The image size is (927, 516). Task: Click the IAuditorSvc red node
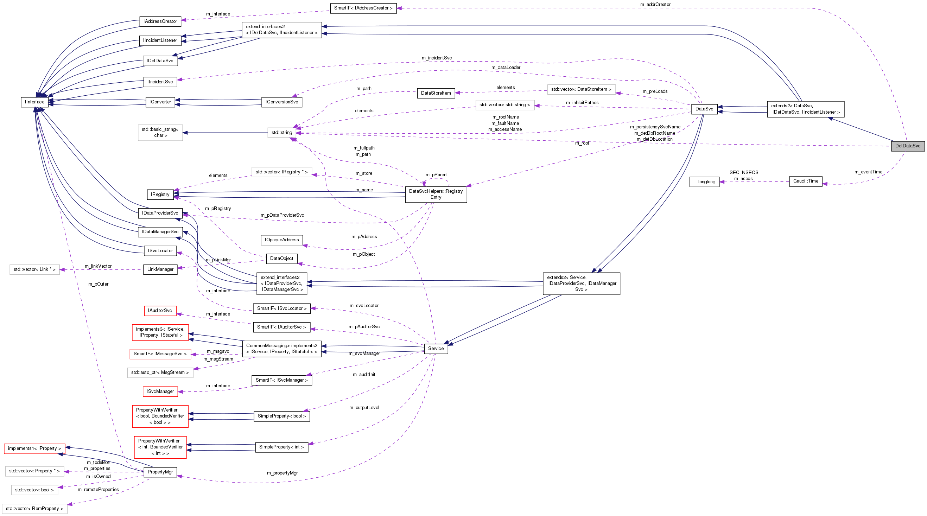pos(160,311)
